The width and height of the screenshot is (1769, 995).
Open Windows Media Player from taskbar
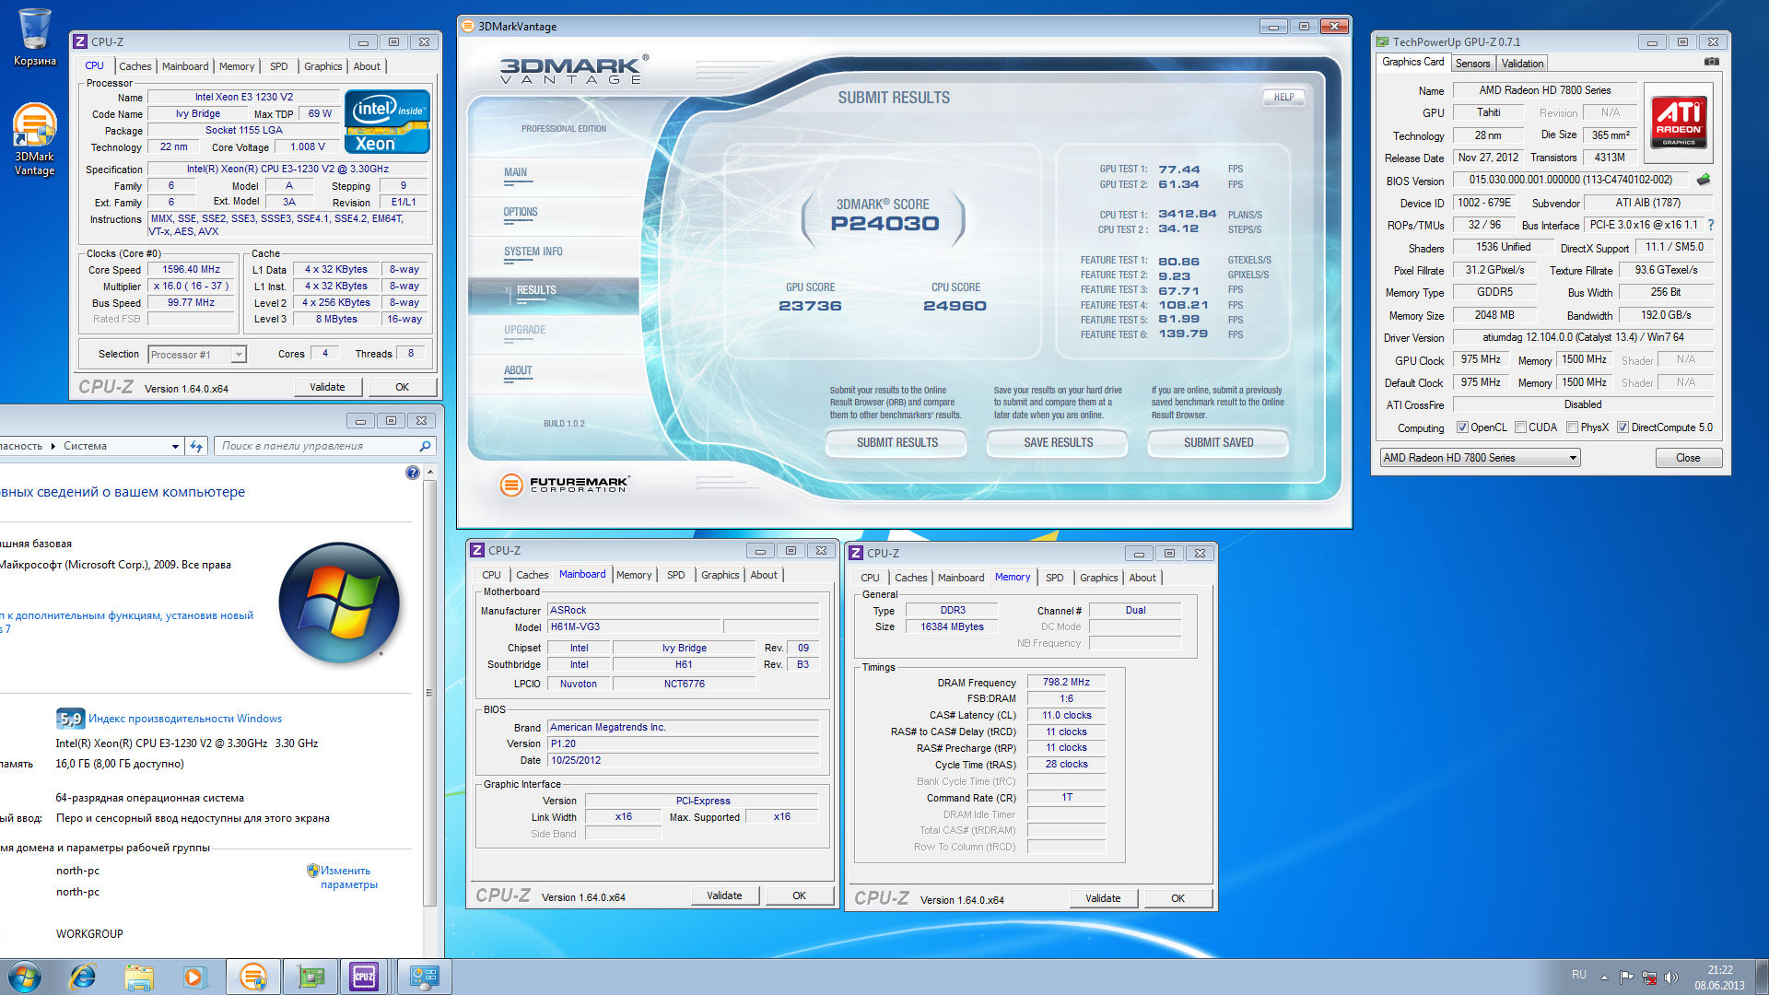point(194,977)
